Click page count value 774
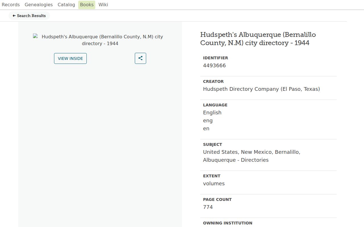 click(x=208, y=207)
